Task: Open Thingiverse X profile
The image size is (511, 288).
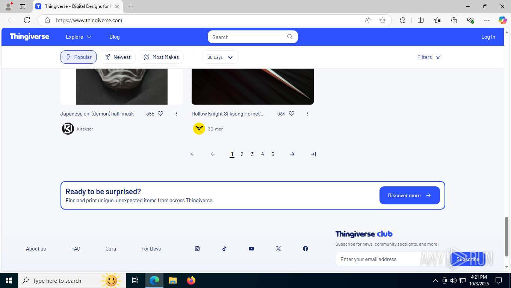Action: pyautogui.click(x=278, y=249)
